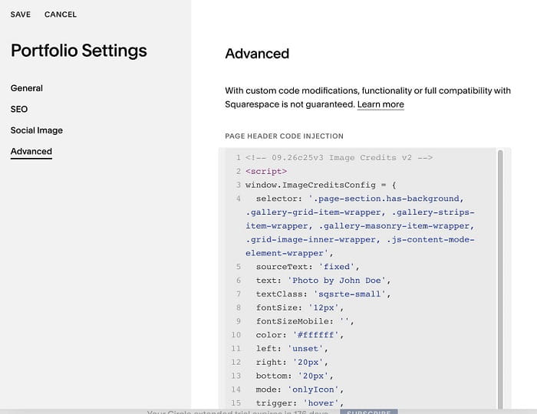Click the sourceText 'fixed' value

[x=336, y=267]
